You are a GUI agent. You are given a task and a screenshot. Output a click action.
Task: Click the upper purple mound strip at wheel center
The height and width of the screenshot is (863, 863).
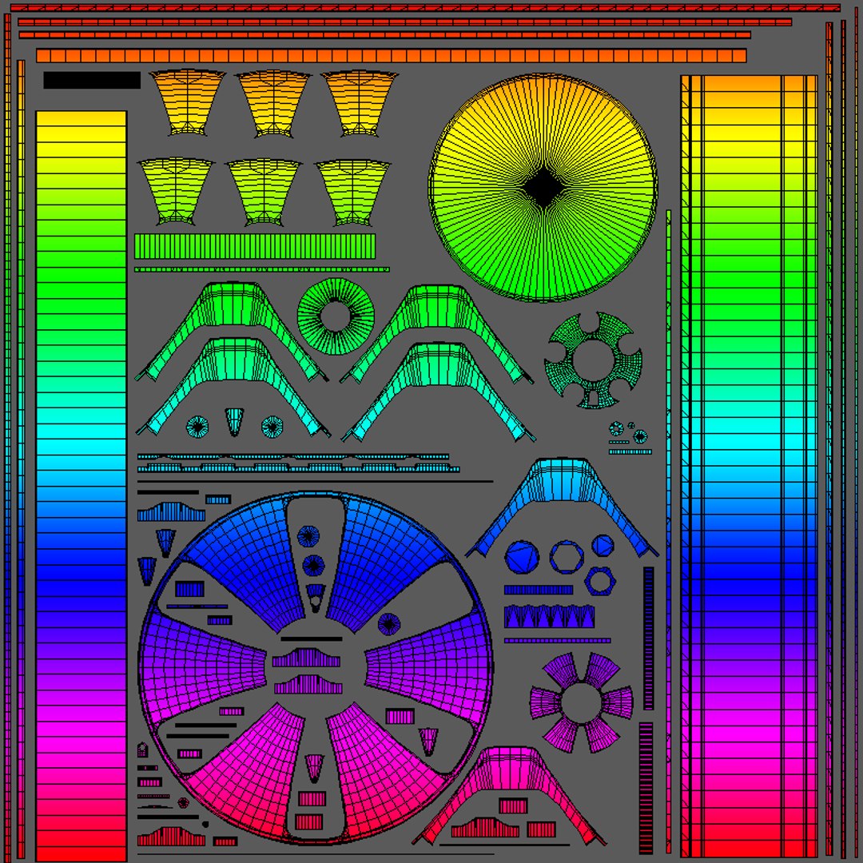306,658
